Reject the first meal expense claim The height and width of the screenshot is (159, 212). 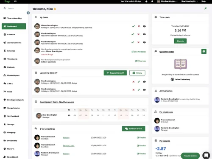[x=138, y=34]
